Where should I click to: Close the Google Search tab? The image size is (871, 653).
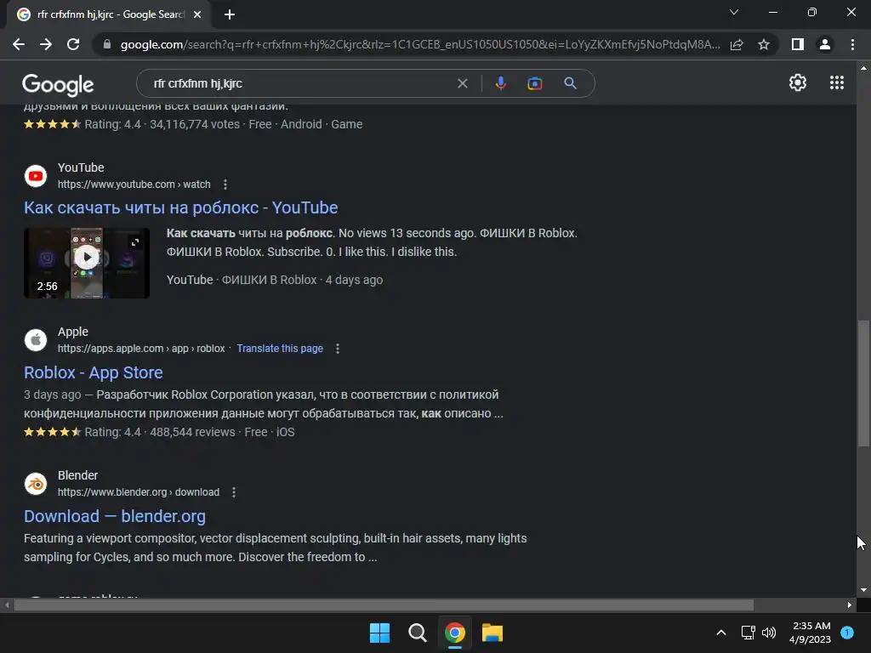tap(197, 14)
